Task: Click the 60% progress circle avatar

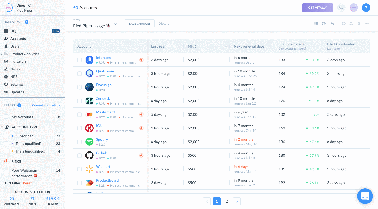Action: coord(8,8)
